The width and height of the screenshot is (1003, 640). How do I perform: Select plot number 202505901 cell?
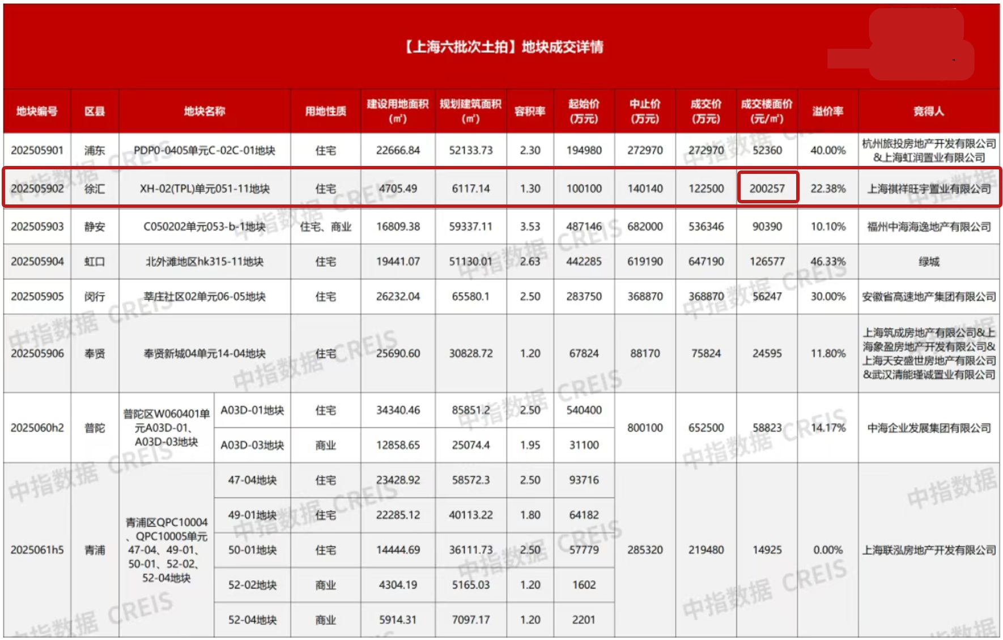[x=37, y=150]
